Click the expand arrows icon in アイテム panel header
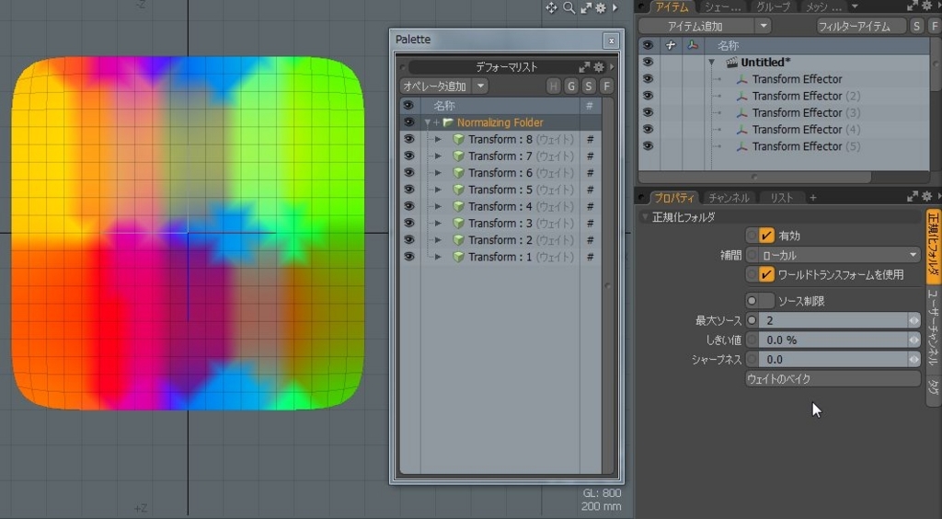This screenshot has height=519, width=942. (x=913, y=6)
